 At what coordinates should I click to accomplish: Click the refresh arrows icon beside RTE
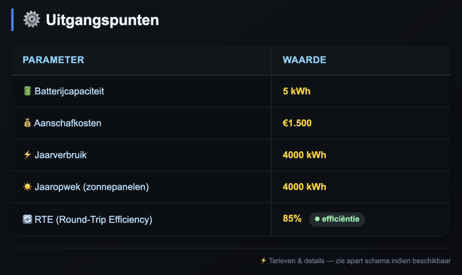(x=27, y=220)
